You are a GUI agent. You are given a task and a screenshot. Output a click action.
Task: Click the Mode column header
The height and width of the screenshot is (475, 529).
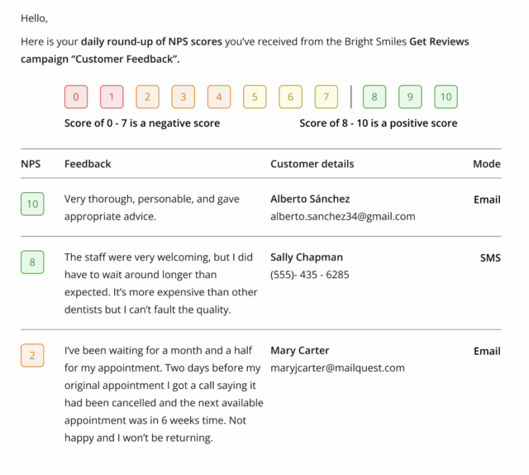[x=486, y=164]
